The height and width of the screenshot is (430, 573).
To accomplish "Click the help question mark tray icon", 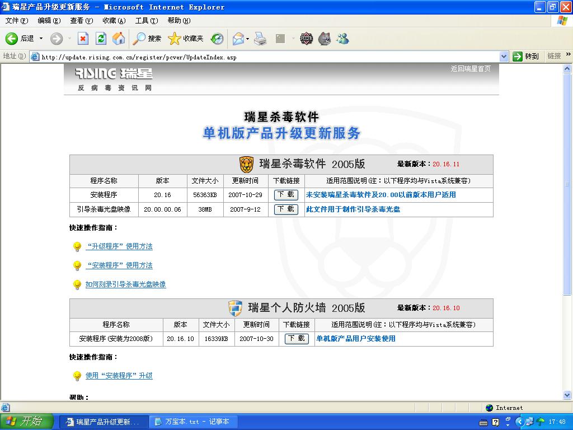I will (495, 422).
